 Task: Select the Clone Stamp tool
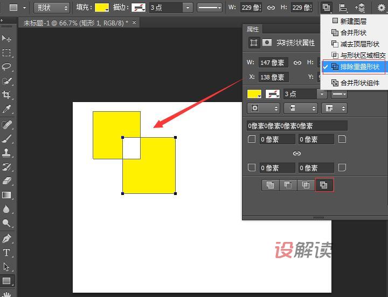[6, 152]
